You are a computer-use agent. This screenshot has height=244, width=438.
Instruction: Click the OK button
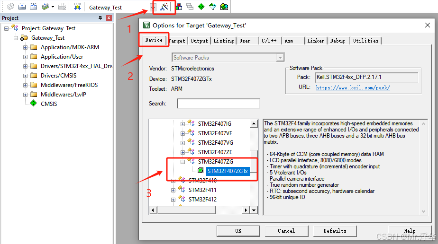click(x=238, y=231)
